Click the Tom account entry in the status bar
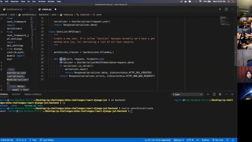 point(33,140)
